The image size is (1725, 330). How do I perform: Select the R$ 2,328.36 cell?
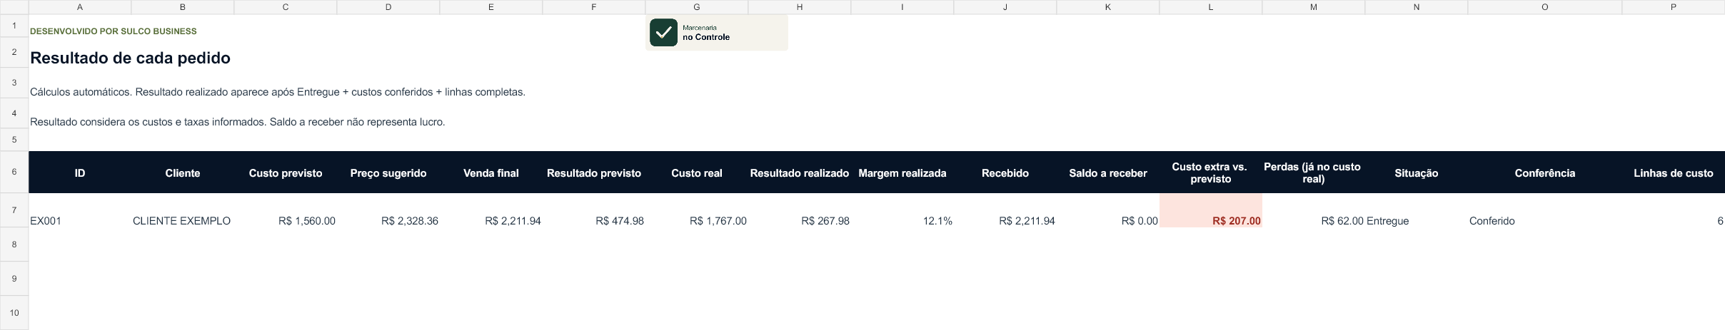point(388,210)
